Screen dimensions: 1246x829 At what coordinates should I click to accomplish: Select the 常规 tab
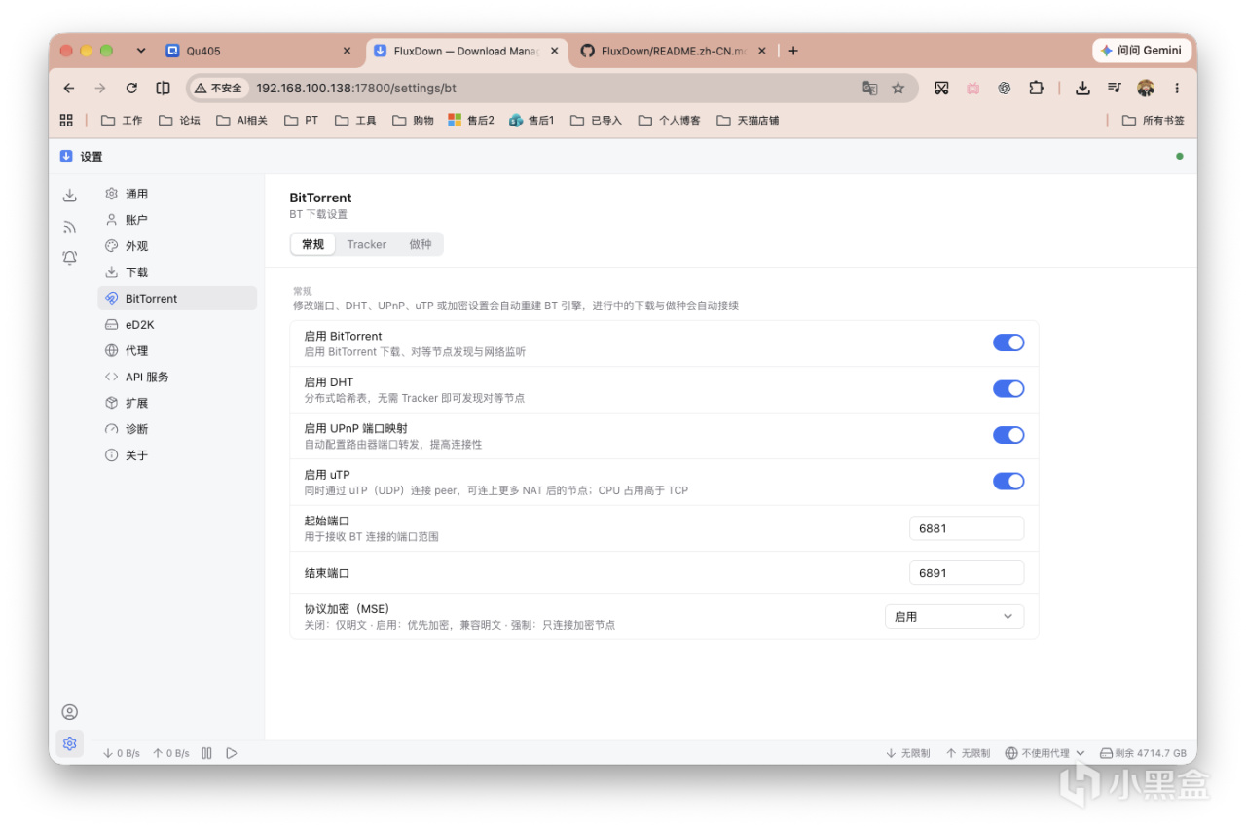click(313, 245)
